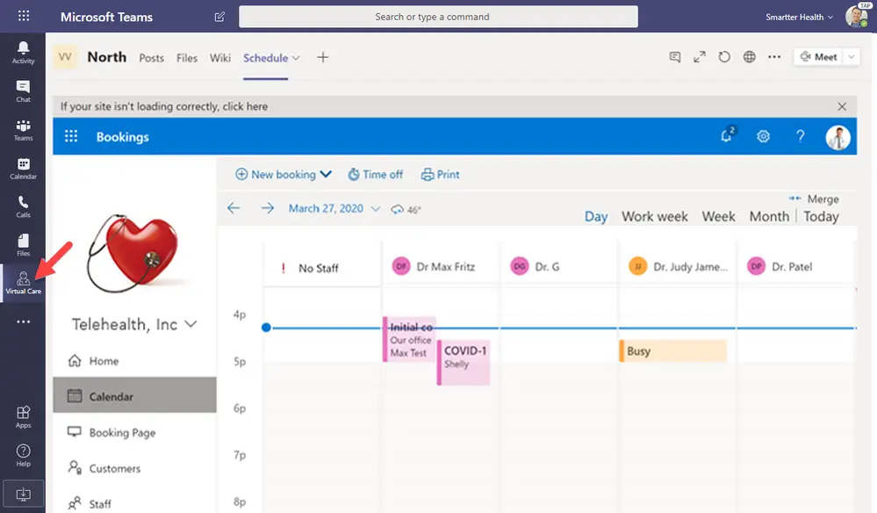Expand Telehealth, Inc business selector

click(190, 324)
